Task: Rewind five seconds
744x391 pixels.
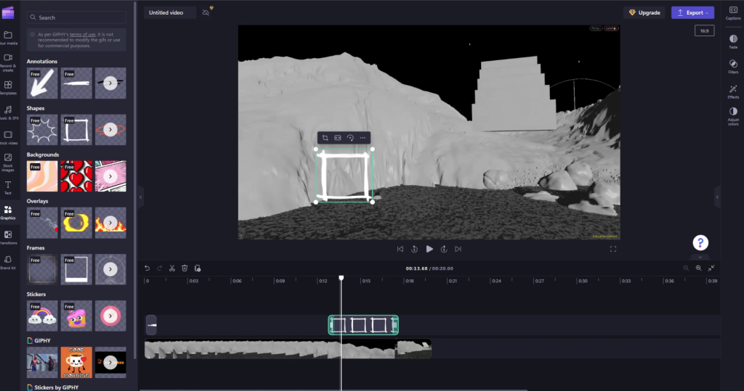Action: click(414, 249)
